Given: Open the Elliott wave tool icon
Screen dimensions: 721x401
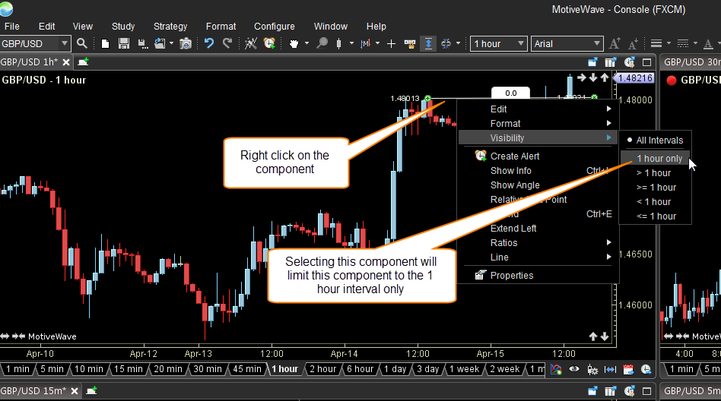Looking at the screenshot, I should click(251, 43).
